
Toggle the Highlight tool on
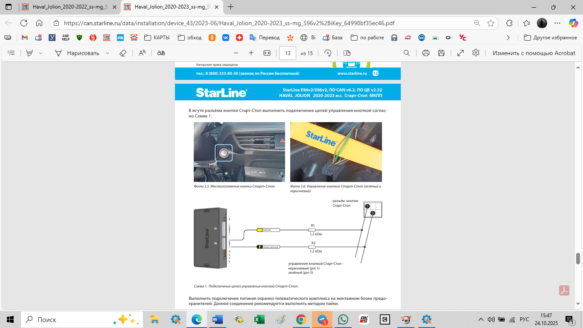click(x=29, y=53)
